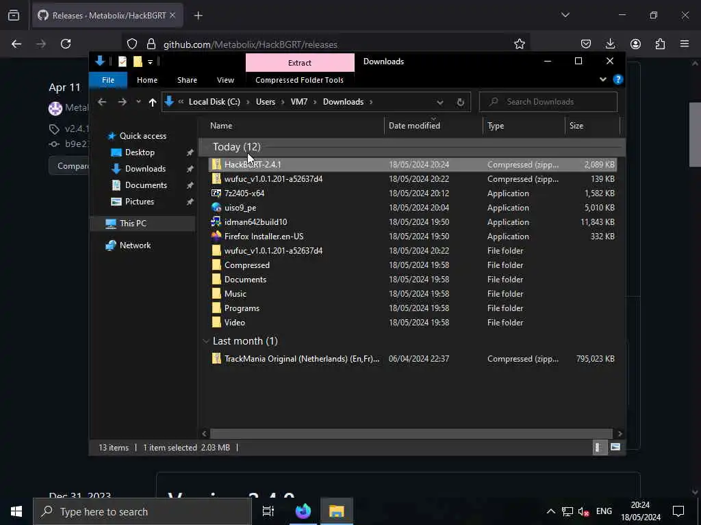Image resolution: width=701 pixels, height=525 pixels.
Task: Reload the GitHub releases page
Action: pos(66,44)
